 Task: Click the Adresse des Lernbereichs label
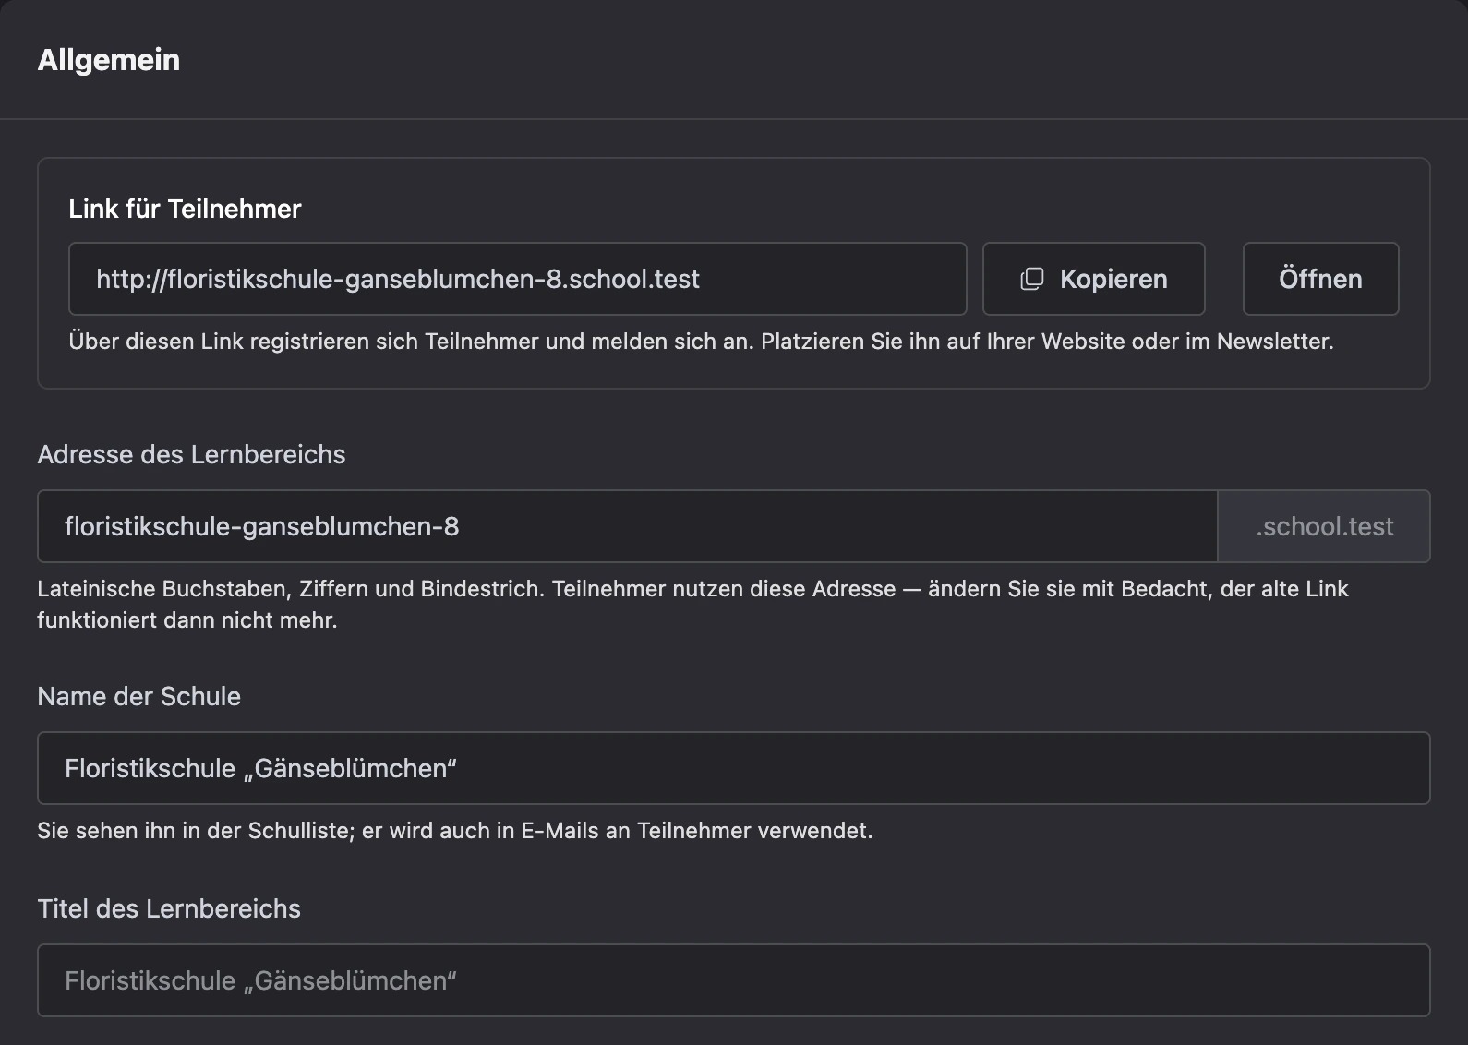pyautogui.click(x=191, y=454)
